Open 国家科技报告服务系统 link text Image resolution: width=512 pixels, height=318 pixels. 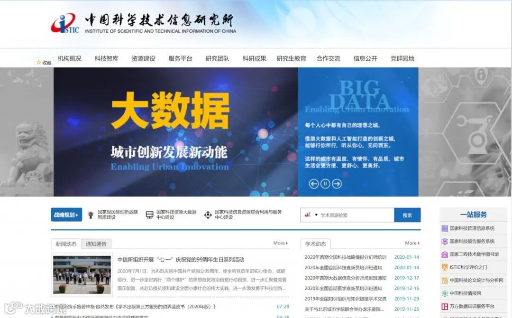click(x=472, y=242)
